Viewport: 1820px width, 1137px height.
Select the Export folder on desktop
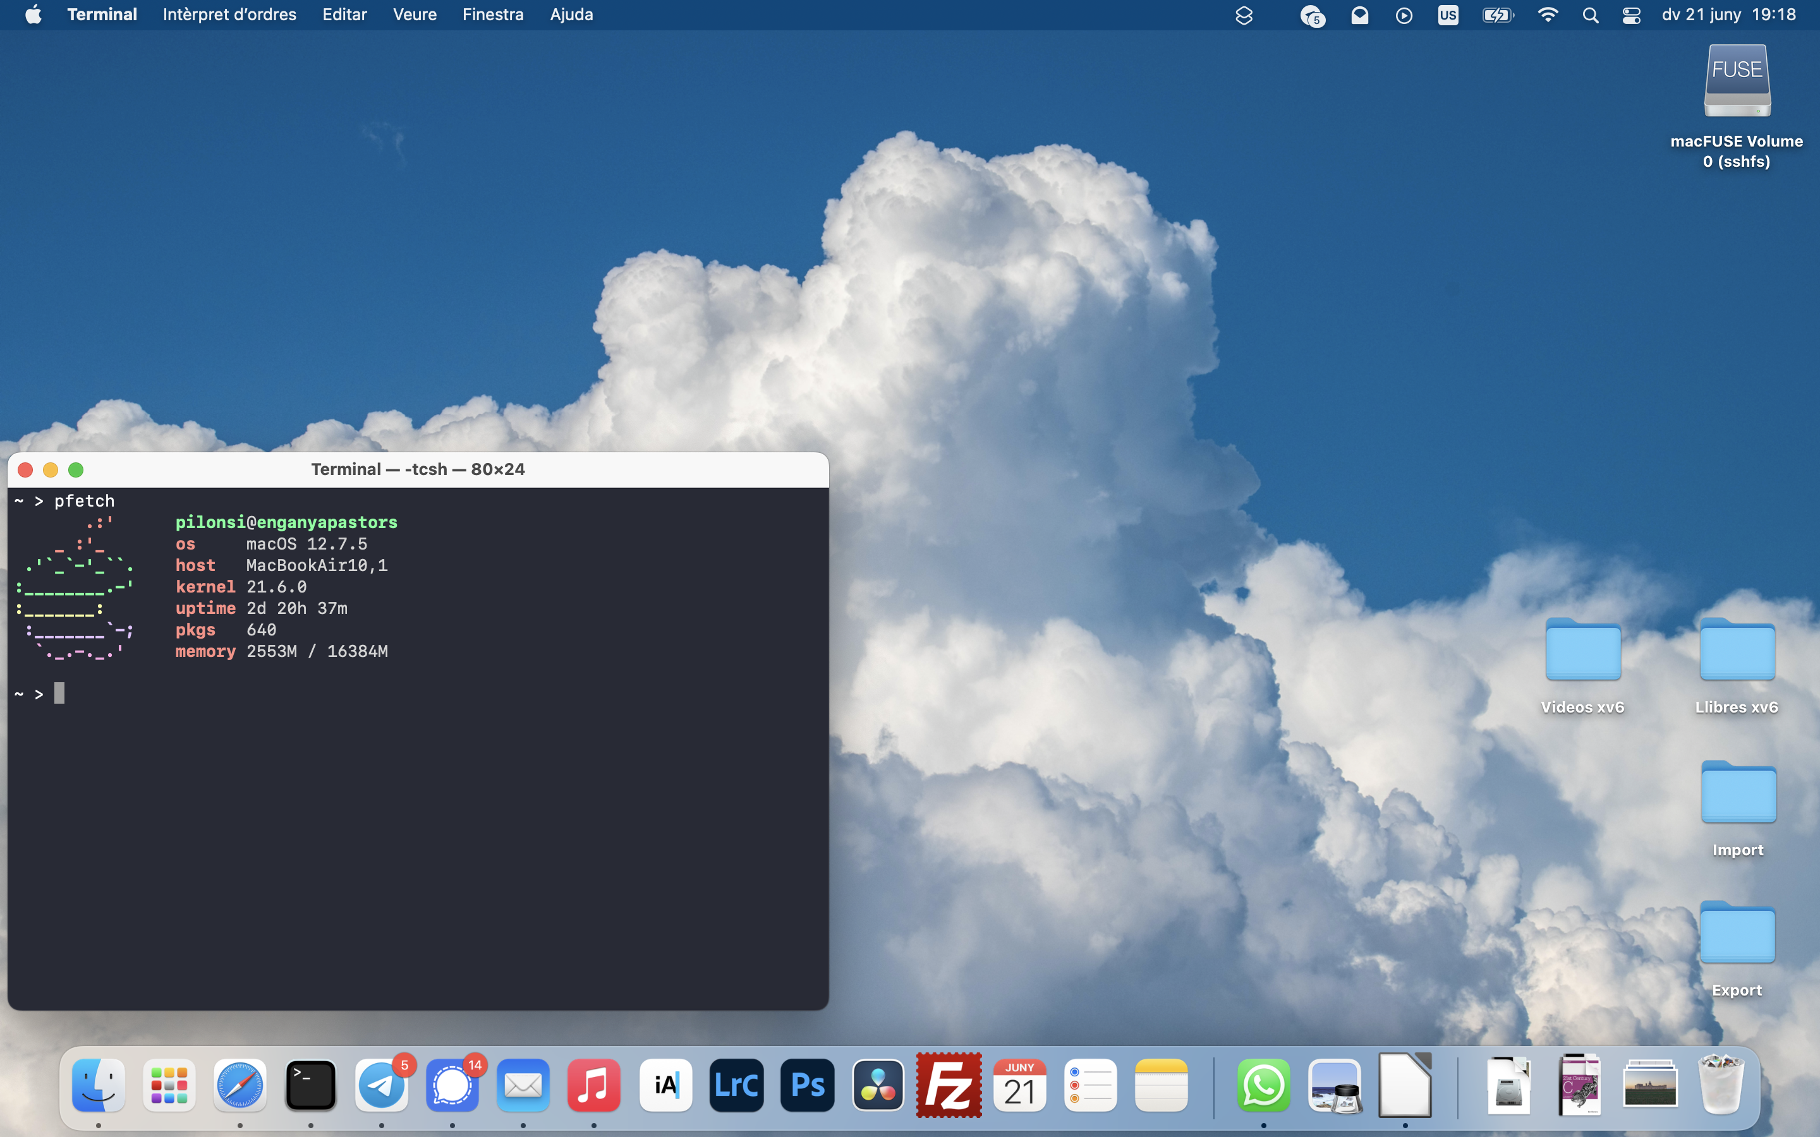coord(1737,932)
